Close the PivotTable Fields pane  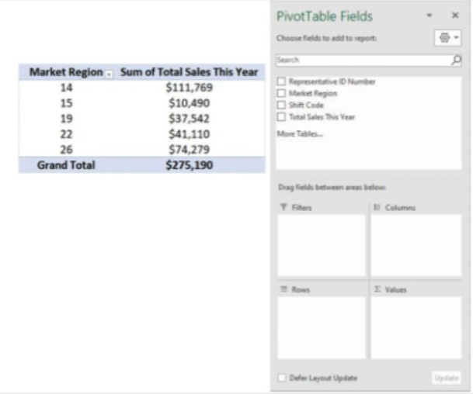click(455, 16)
